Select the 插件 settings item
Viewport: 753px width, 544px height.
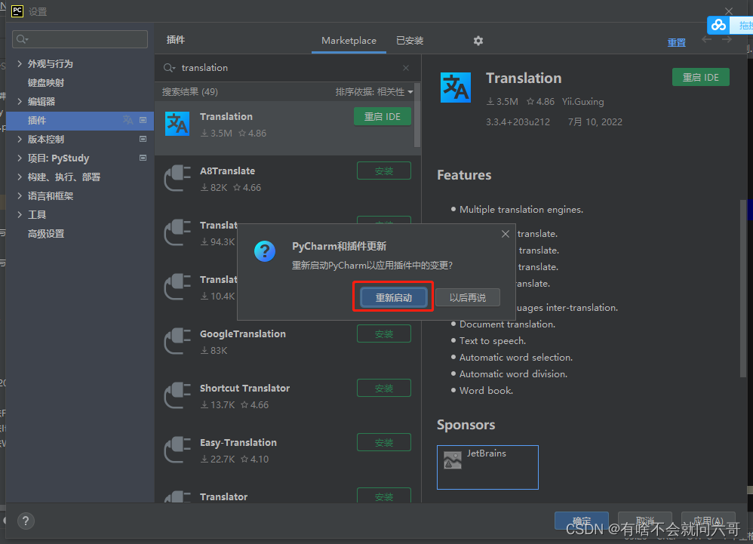(79, 121)
